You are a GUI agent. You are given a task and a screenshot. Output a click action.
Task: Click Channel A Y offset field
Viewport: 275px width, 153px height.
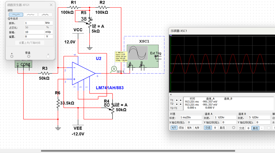[x=229, y=122]
